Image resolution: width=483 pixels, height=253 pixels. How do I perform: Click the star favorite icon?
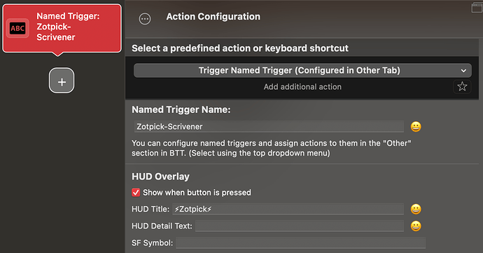coord(462,86)
